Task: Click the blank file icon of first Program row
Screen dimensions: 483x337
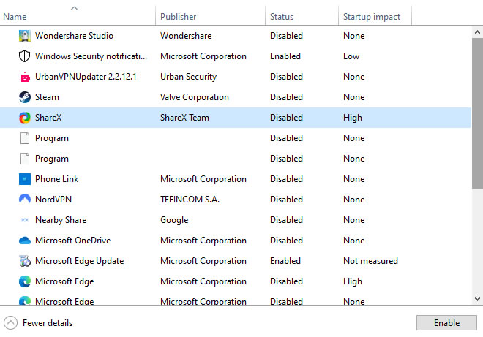Action: [x=25, y=138]
